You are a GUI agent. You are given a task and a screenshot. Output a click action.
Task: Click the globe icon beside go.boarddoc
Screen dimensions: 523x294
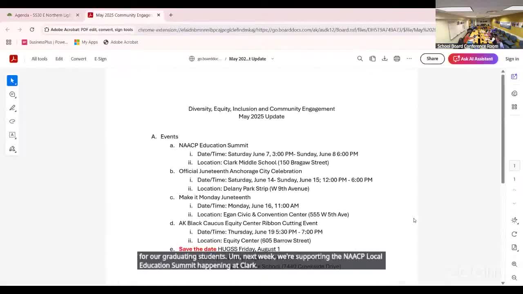(x=192, y=59)
